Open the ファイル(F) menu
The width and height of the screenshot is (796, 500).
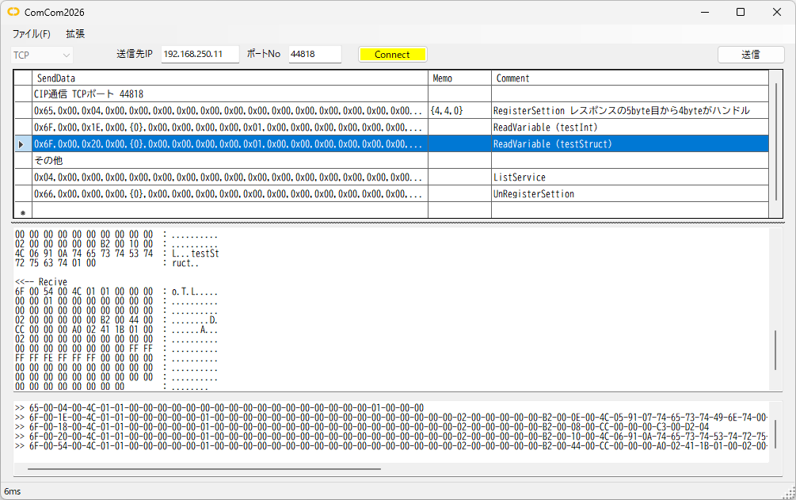31,34
